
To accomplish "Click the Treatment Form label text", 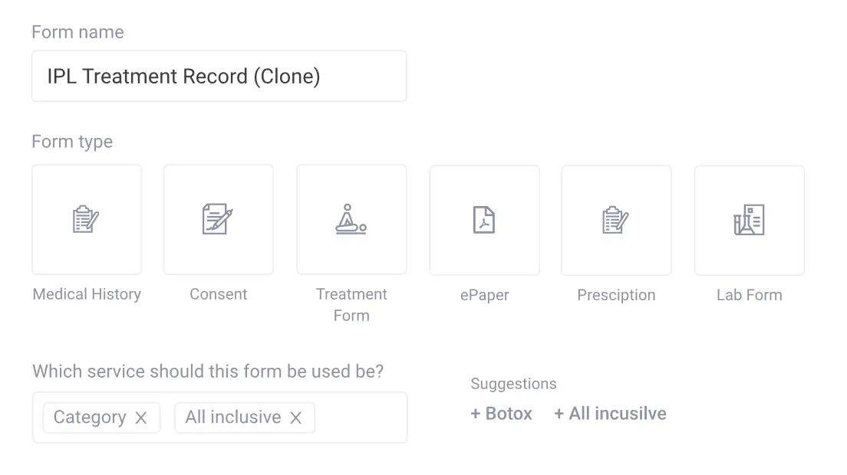I will pyautogui.click(x=351, y=304).
